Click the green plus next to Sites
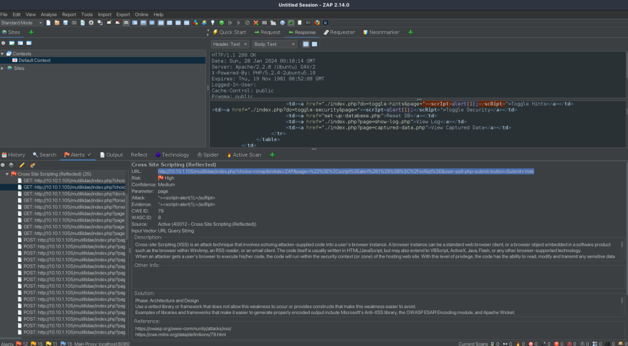This screenshot has width=628, height=346. tap(31, 32)
